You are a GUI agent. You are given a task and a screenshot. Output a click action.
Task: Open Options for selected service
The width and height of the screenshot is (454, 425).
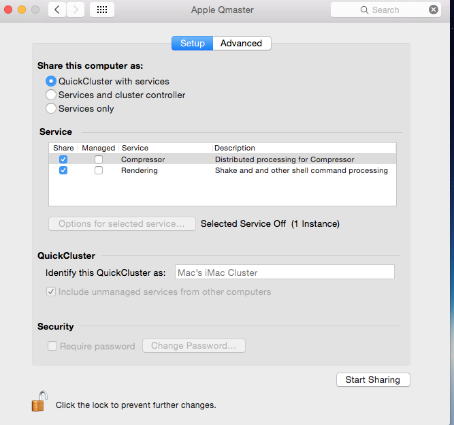point(122,224)
